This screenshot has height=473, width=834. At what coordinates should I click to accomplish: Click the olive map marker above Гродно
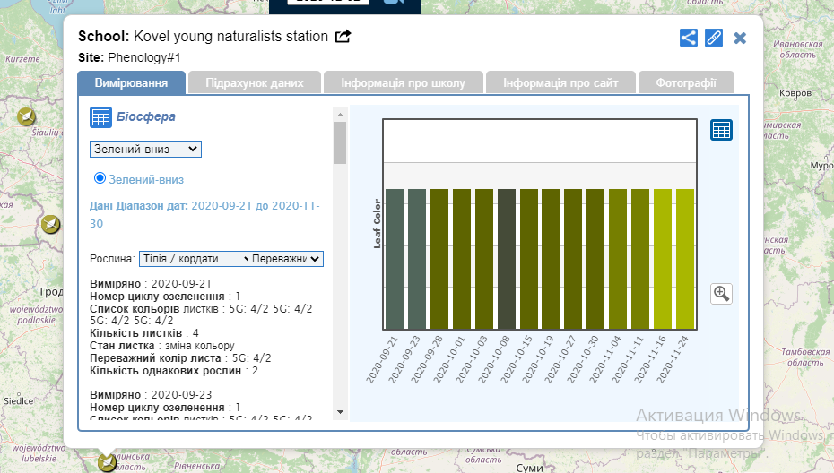(x=51, y=223)
